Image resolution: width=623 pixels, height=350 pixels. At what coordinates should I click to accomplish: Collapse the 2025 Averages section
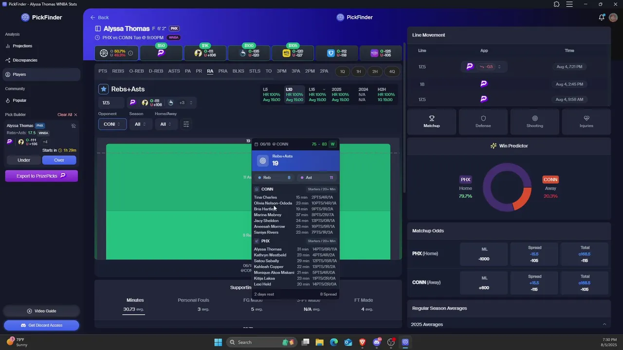pos(605,324)
